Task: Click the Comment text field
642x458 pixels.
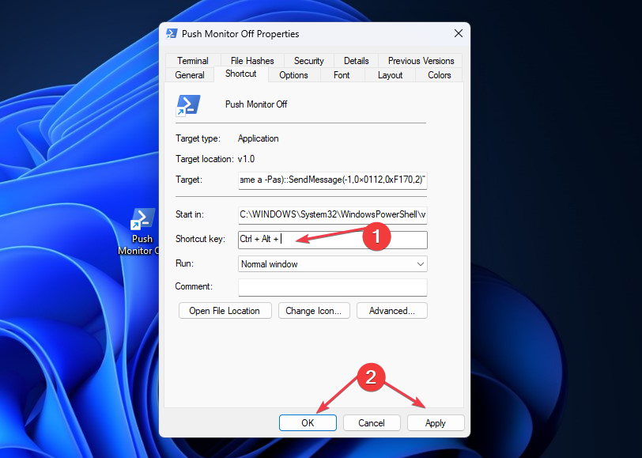Action: click(332, 287)
